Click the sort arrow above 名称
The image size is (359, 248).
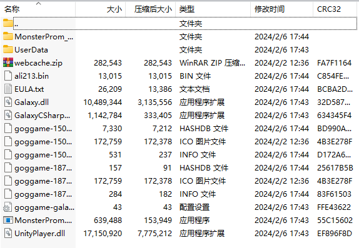pos(39,3)
